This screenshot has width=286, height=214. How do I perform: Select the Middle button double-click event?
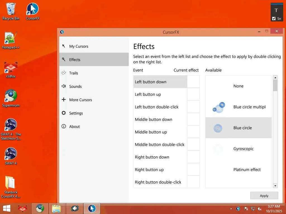tap(160, 145)
